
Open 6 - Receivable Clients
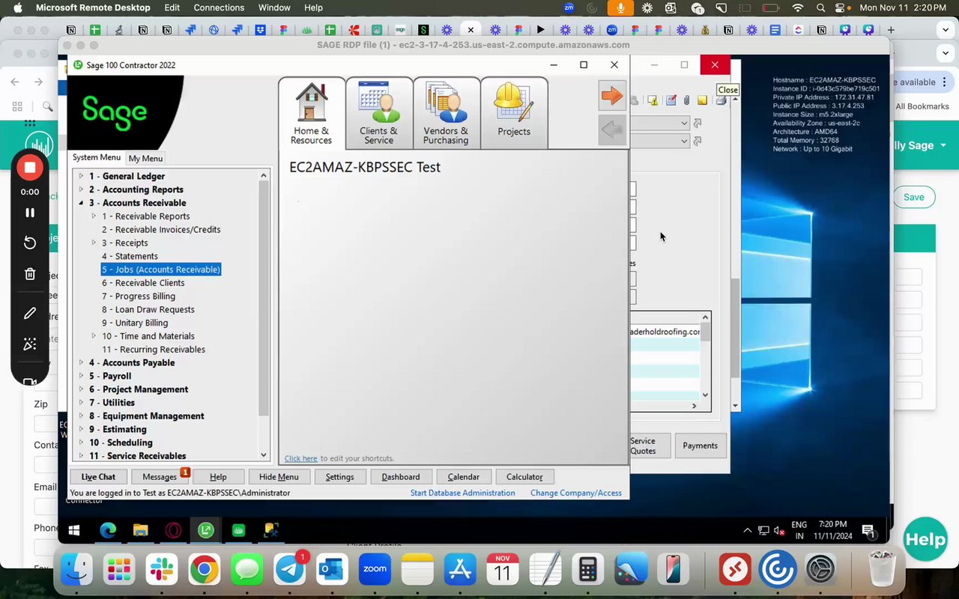pos(143,283)
